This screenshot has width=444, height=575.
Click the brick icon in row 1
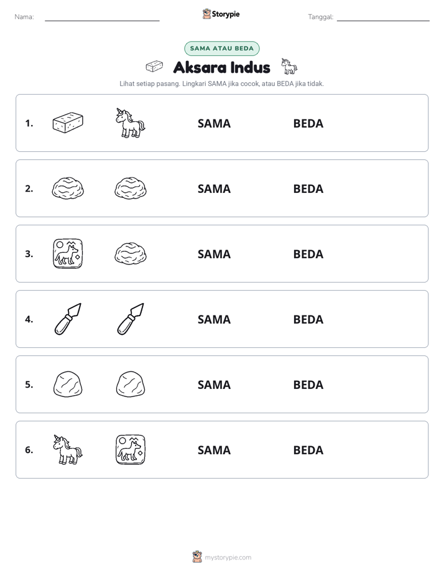(68, 123)
